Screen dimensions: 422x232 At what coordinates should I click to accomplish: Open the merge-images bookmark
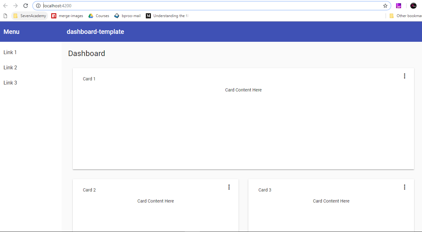pos(67,16)
